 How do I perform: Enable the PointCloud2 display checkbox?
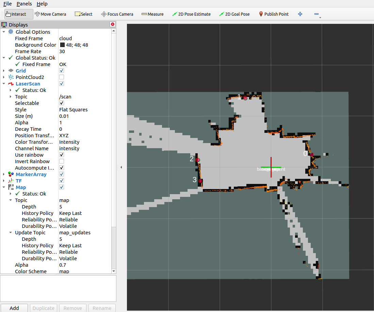(x=61, y=77)
